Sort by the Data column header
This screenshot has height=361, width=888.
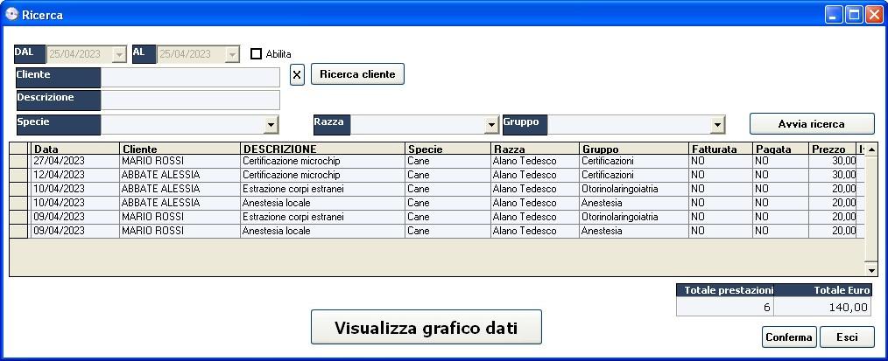click(x=74, y=149)
